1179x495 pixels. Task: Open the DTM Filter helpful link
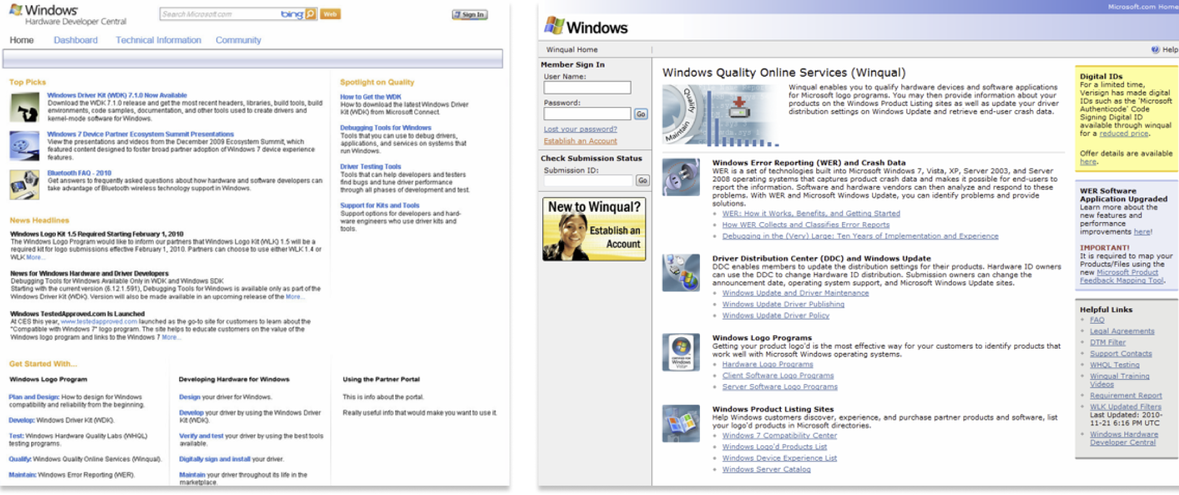(1107, 342)
